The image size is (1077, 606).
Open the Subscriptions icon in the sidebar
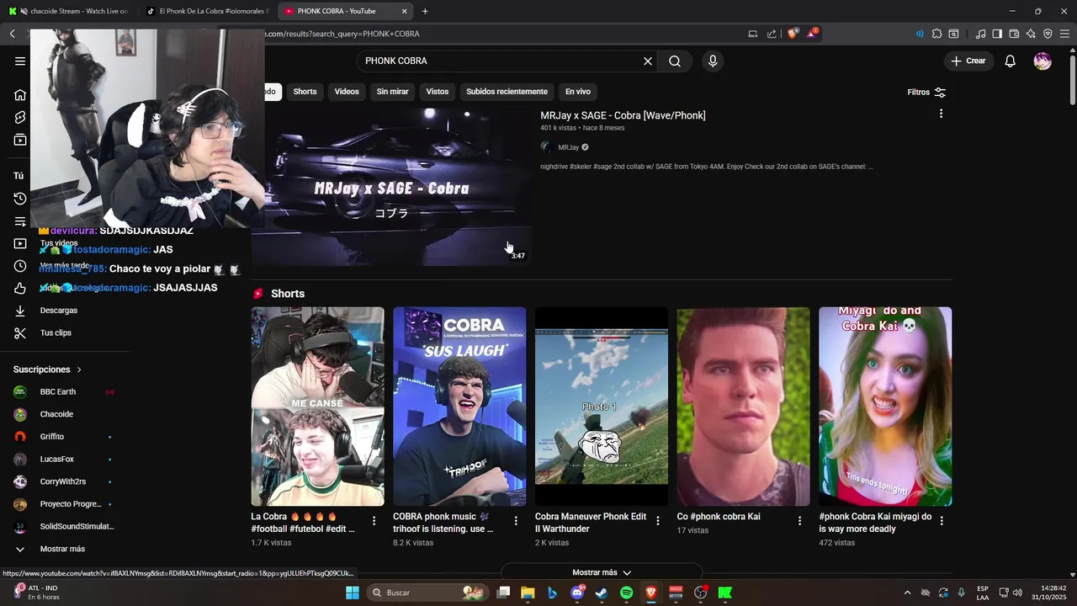20,140
